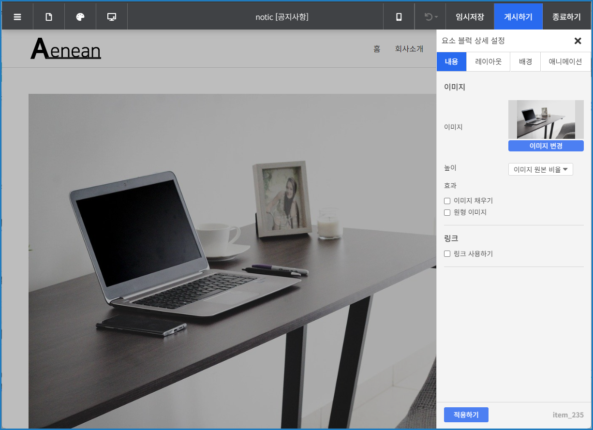The height and width of the screenshot is (430, 593).
Task: Enable the 이미지 채우기 checkbox
Action: click(x=447, y=201)
